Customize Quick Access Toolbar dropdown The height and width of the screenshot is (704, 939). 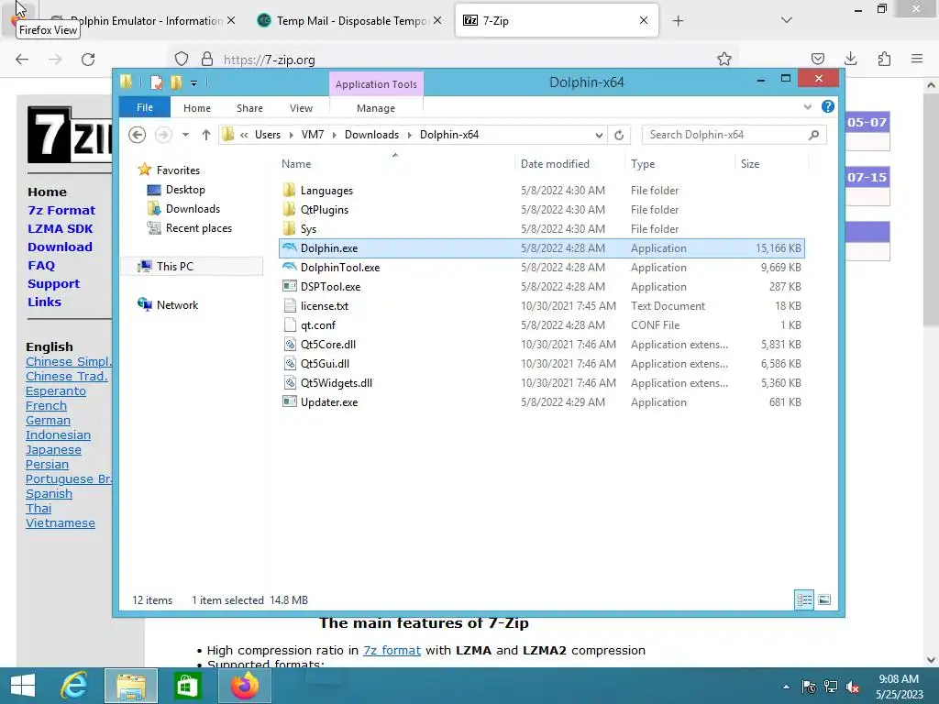pos(194,82)
